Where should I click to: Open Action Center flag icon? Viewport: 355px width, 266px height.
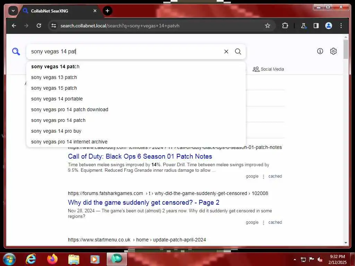click(x=312, y=259)
